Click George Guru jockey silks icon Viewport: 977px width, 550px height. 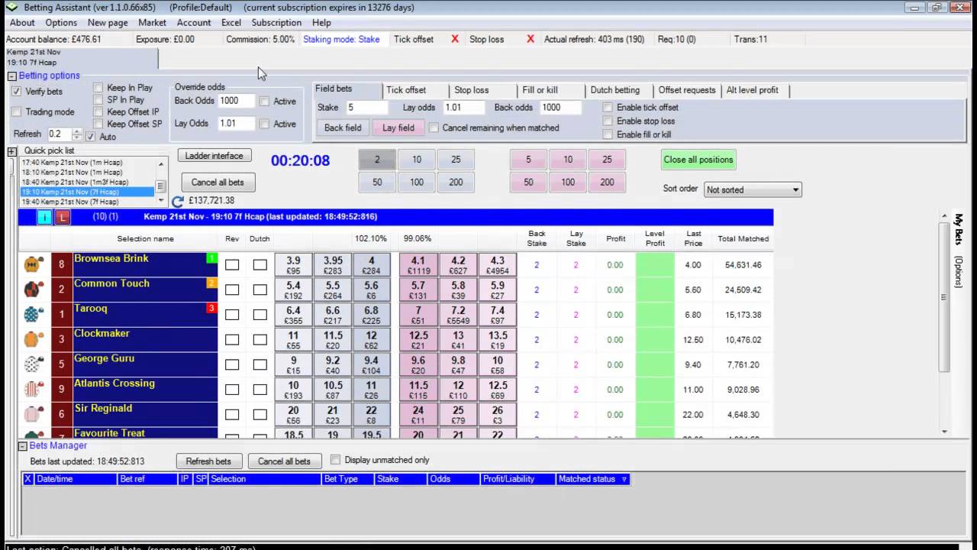(x=33, y=364)
